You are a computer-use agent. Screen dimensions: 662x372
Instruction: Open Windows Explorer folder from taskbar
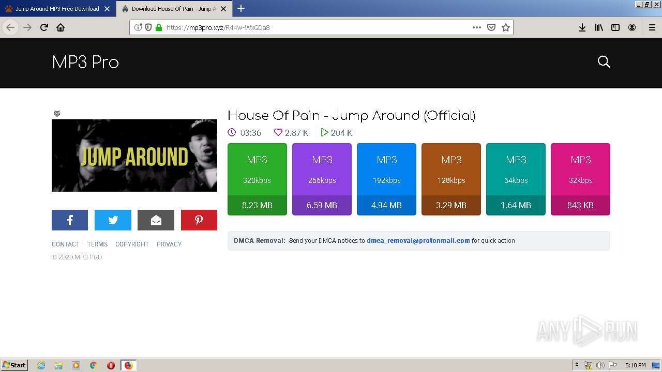58,365
